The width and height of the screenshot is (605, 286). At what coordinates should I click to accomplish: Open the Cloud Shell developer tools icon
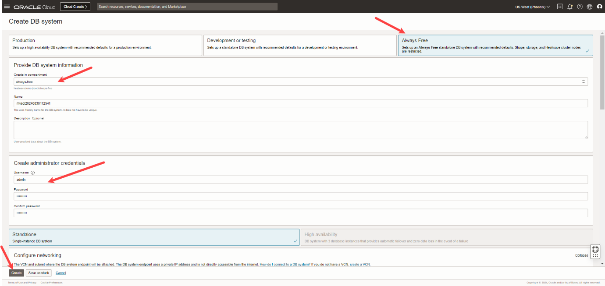click(560, 7)
